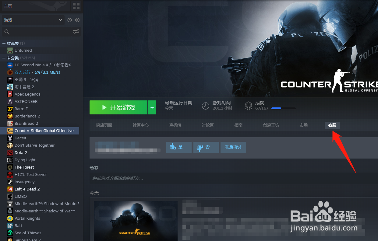Click the activity post input field
The image size is (378, 241).
(234, 178)
